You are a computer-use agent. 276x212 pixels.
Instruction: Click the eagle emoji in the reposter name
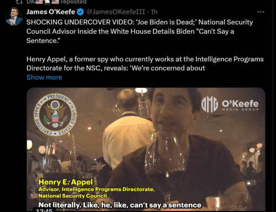(x=47, y=2)
